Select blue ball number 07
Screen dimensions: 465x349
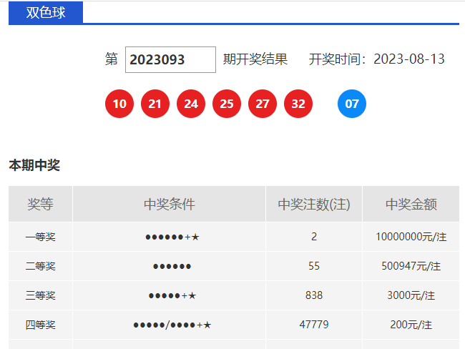pyautogui.click(x=352, y=104)
